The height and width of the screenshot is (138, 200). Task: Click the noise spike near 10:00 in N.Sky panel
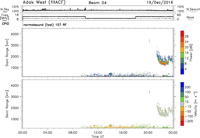[85, 9]
